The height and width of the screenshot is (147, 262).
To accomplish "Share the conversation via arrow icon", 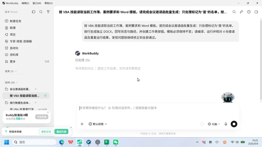I will (241, 12).
